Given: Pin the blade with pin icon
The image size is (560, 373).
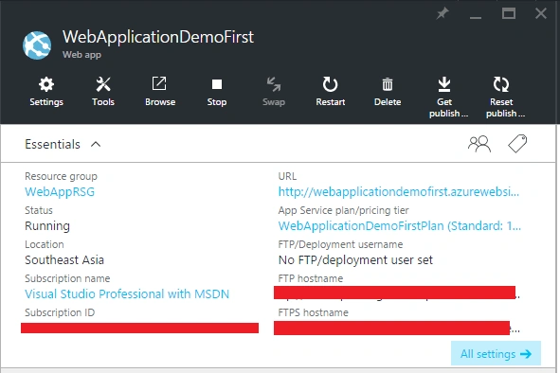Looking at the screenshot, I should click(x=443, y=14).
